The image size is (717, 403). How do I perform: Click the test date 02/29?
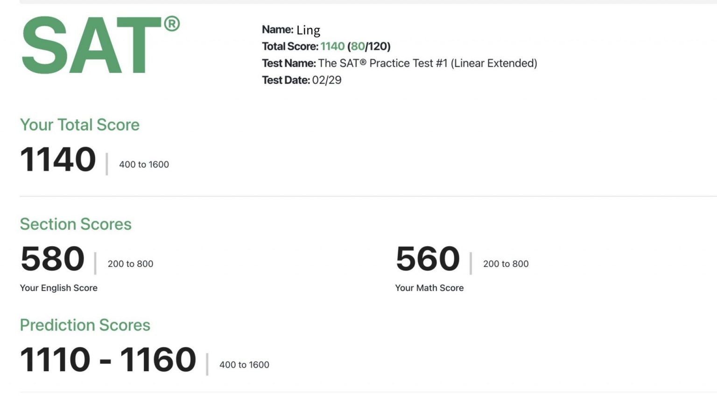(x=327, y=80)
